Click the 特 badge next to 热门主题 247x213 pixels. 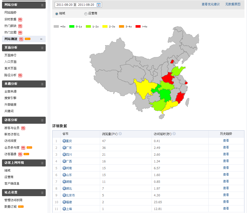pos(20,33)
